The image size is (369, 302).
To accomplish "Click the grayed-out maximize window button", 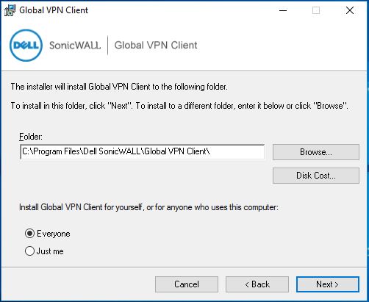I will point(316,10).
